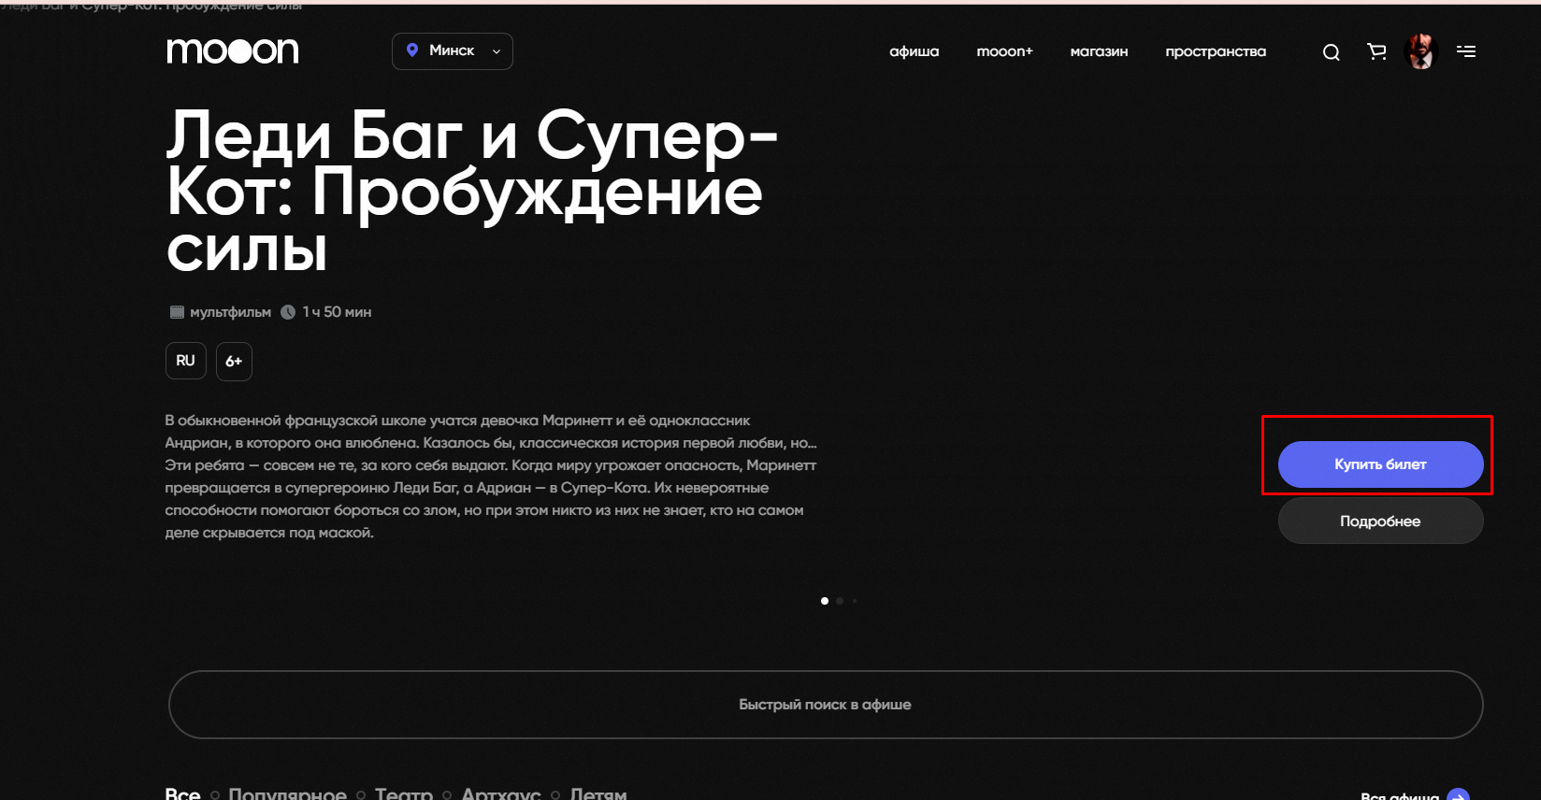The width and height of the screenshot is (1541, 800).
Task: Click the Купить билет button
Action: pyautogui.click(x=1380, y=464)
